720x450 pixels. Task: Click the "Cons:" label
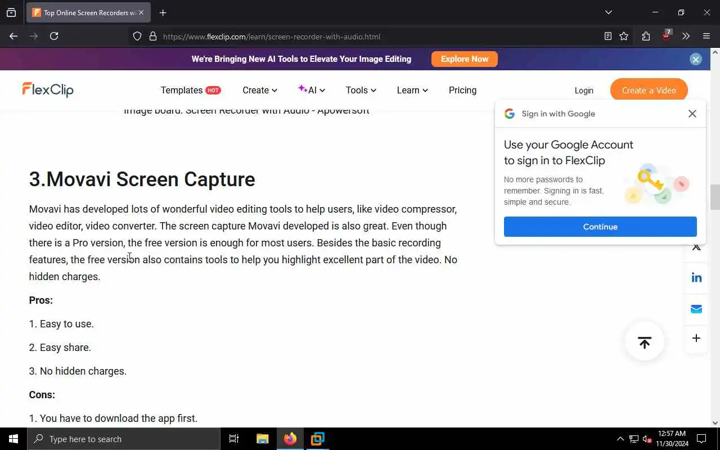point(42,395)
